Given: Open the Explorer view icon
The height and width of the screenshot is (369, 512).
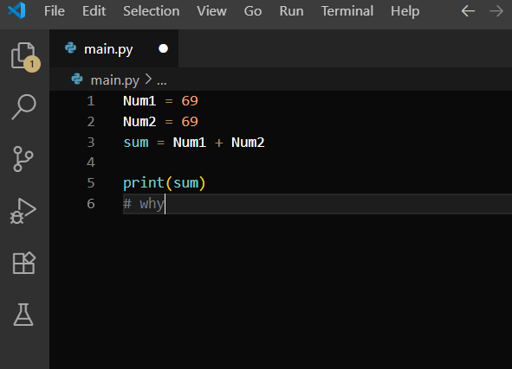Looking at the screenshot, I should pyautogui.click(x=25, y=56).
